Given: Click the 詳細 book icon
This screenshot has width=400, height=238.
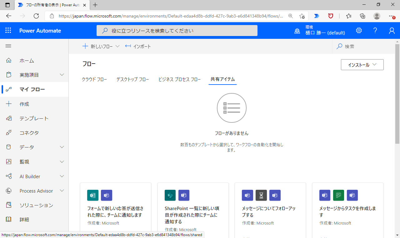Looking at the screenshot, I should (9, 220).
